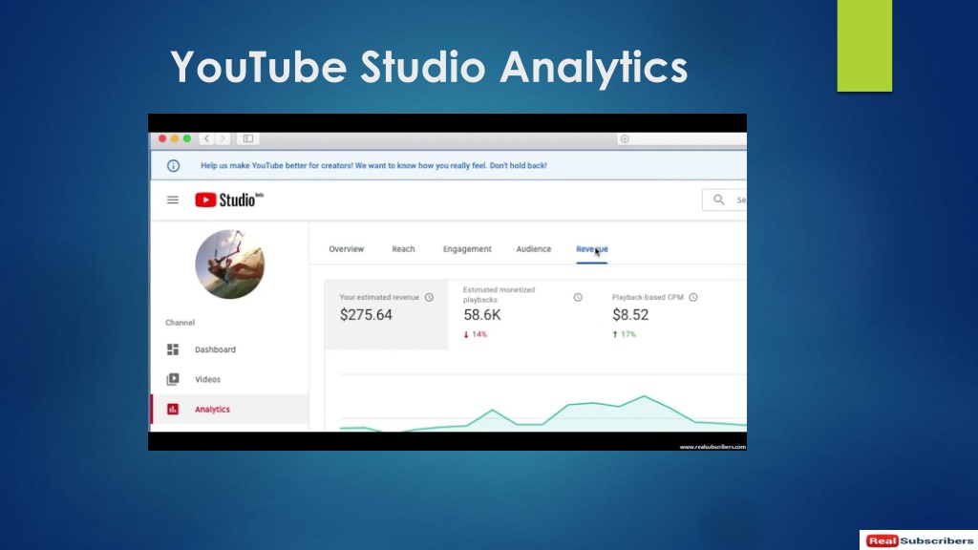Click the Channel section label
This screenshot has width=978, height=550.
point(180,323)
